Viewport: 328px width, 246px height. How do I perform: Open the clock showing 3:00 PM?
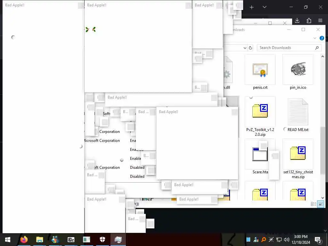(x=300, y=240)
